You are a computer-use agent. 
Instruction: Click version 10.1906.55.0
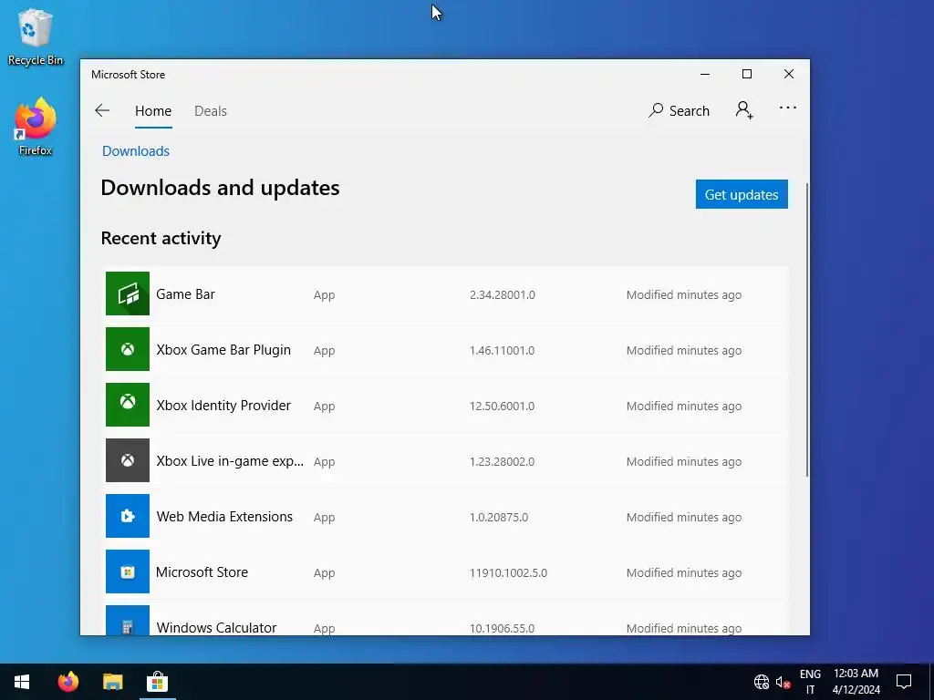(x=502, y=629)
